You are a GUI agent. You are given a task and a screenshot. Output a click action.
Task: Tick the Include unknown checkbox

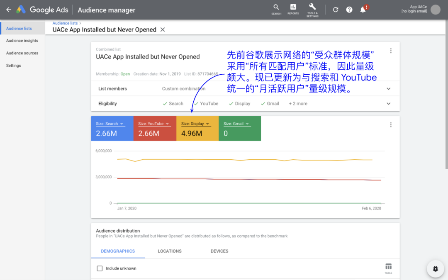100,268
